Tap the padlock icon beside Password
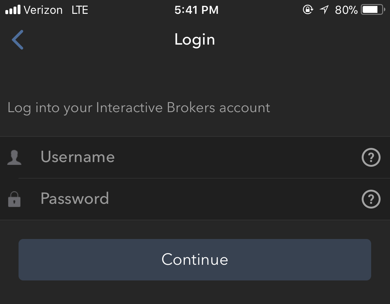Image resolution: width=390 pixels, height=304 pixels. [14, 199]
